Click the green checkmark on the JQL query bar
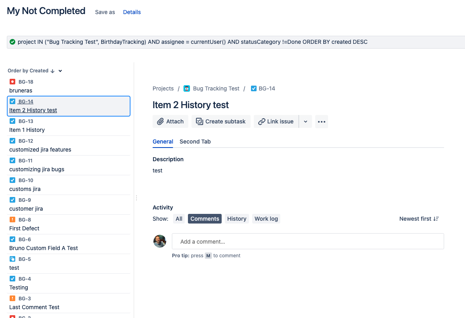 (x=12, y=41)
